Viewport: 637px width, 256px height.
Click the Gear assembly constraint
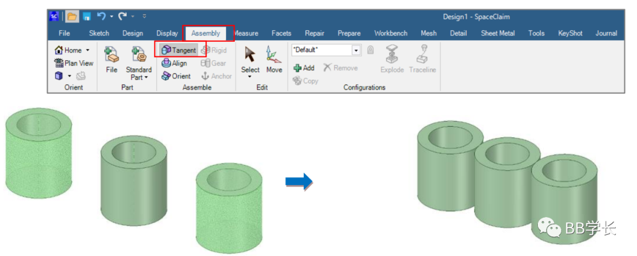214,63
